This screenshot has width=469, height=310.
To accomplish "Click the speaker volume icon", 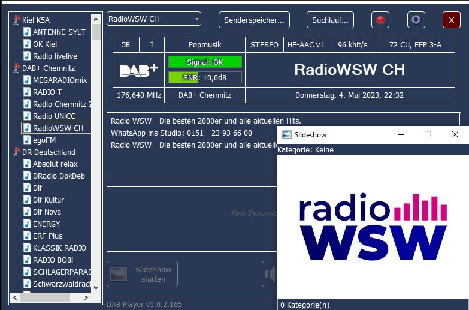I will pos(270,274).
